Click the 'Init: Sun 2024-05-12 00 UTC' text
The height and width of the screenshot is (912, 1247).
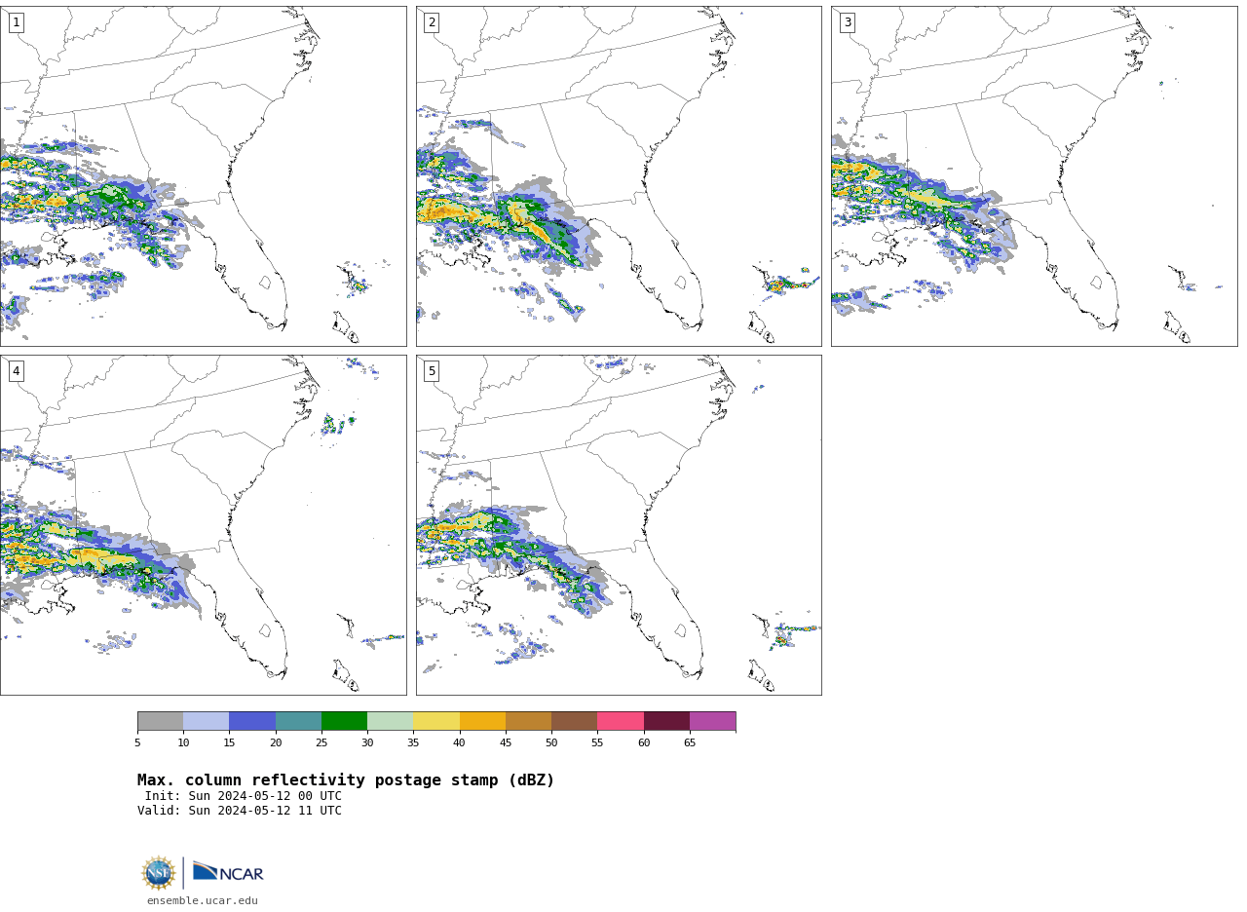pos(244,796)
